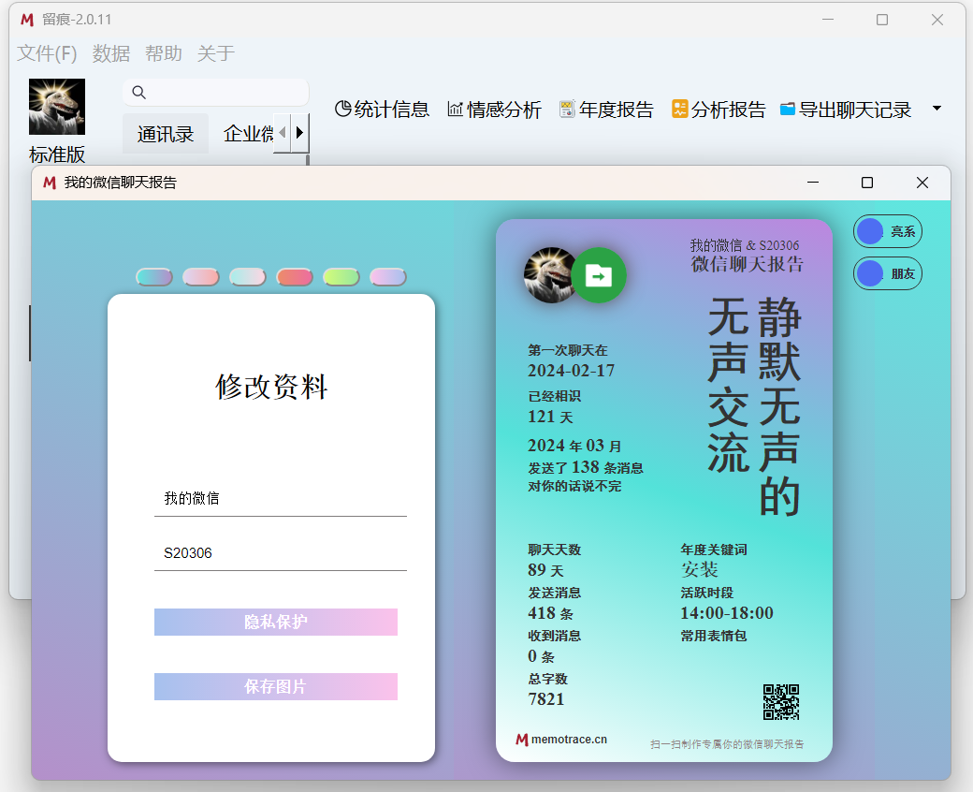Select the red-coral gradient color swatch

[x=295, y=277]
